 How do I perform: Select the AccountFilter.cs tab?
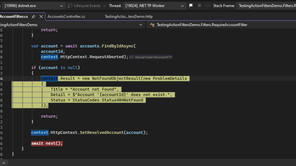[14, 17]
